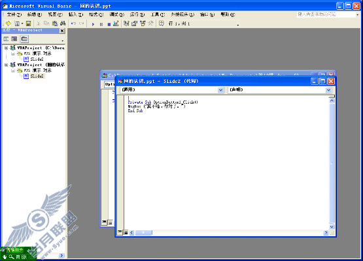The width and height of the screenshot is (363, 261).
Task: Toggle Design Mode icon in toolbar
Action: tap(116, 23)
